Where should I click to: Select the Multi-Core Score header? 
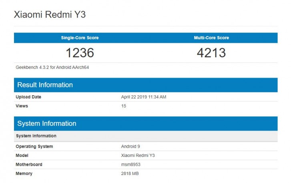pyautogui.click(x=211, y=38)
